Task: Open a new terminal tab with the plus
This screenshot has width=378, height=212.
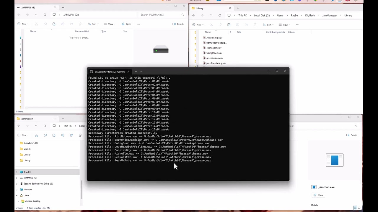Action: (x=136, y=72)
